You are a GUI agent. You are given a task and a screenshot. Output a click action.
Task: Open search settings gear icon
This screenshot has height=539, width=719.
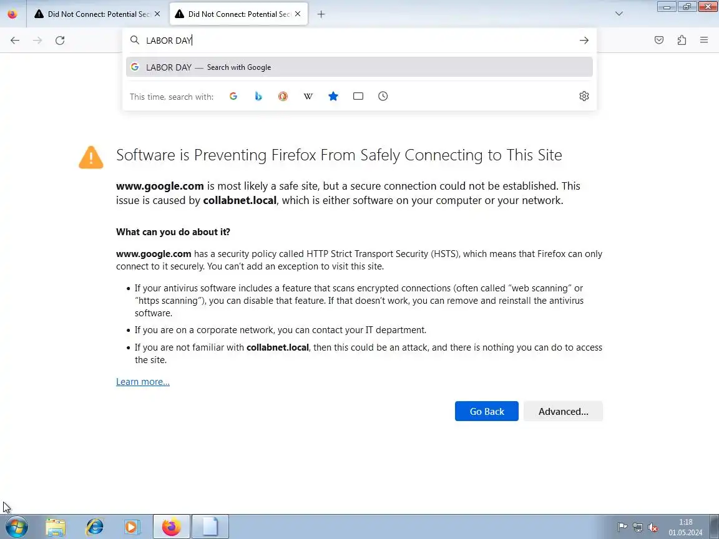(584, 96)
